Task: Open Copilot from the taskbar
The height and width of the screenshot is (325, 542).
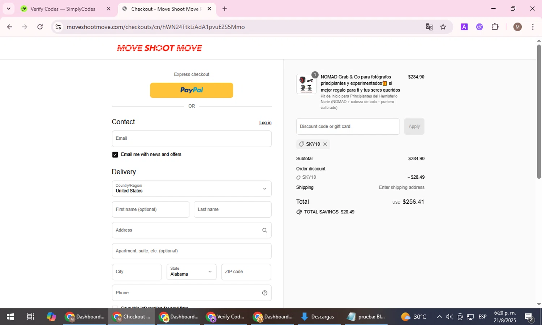Action: point(51,317)
